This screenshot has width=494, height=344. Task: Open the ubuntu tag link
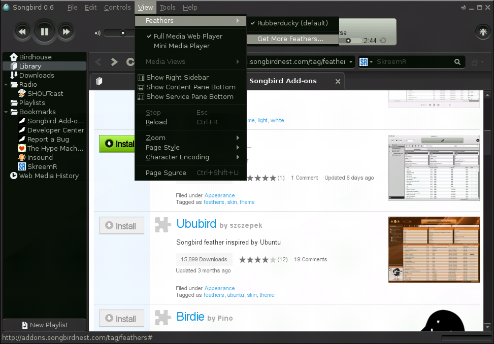(x=236, y=295)
